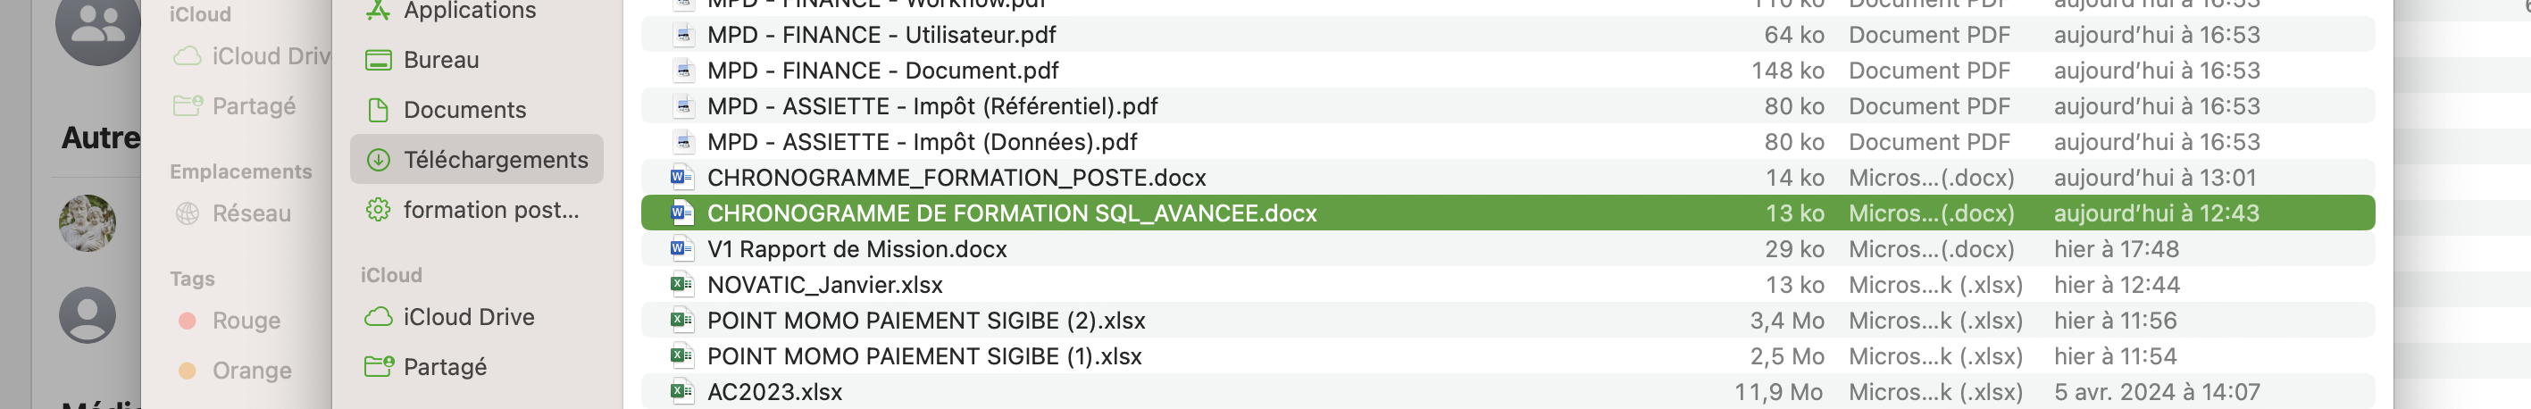Image resolution: width=2531 pixels, height=409 pixels.
Task: Click Excel icon of NOVATIC_Janvier.xlsx
Action: click(x=681, y=285)
